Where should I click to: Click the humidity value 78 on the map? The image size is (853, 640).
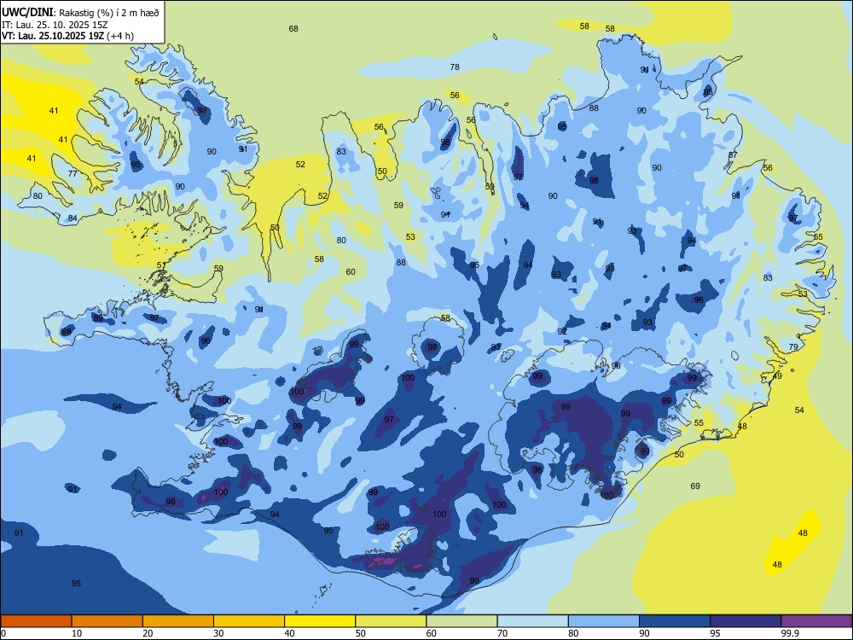pyautogui.click(x=455, y=67)
